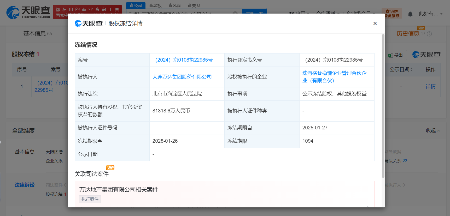This screenshot has width=450, height=216.
Task: Click the 天眼查 logo in the dialog header
Action: click(89, 23)
